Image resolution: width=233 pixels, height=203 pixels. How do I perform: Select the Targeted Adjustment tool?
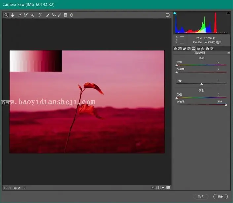pyautogui.click(x=32, y=15)
